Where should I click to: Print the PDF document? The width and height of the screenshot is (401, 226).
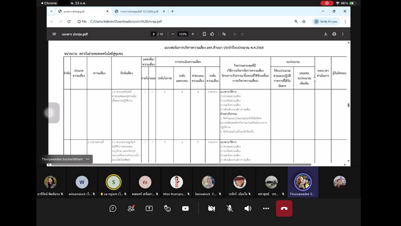[334, 34]
